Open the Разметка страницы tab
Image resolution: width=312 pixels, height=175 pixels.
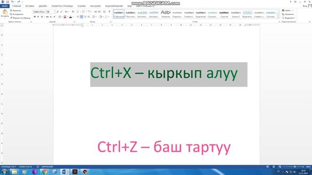pyautogui.click(x=62, y=6)
